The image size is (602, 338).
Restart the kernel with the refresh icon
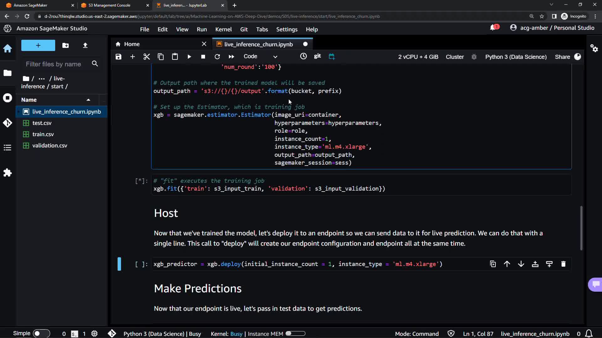pos(217,57)
